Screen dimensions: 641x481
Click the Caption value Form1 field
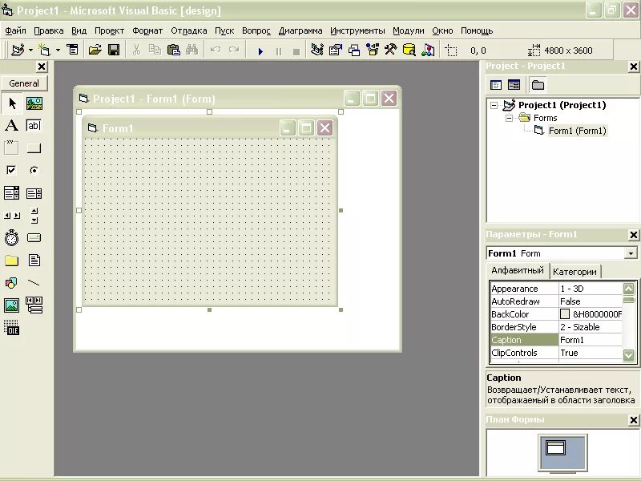pos(591,340)
